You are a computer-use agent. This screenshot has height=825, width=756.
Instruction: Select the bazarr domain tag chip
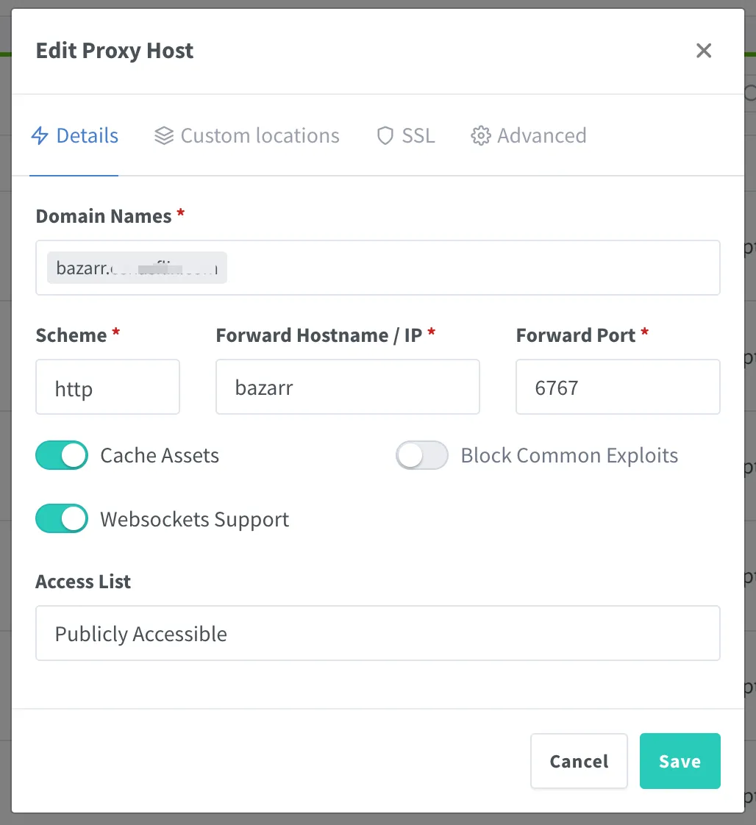click(x=136, y=268)
